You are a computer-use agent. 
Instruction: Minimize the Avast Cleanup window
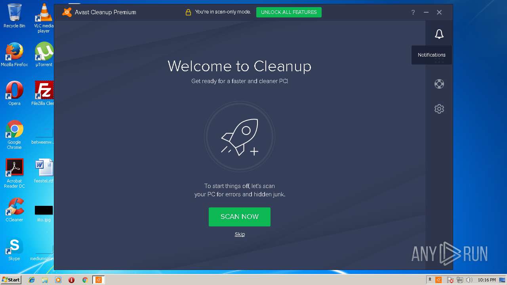point(426,12)
